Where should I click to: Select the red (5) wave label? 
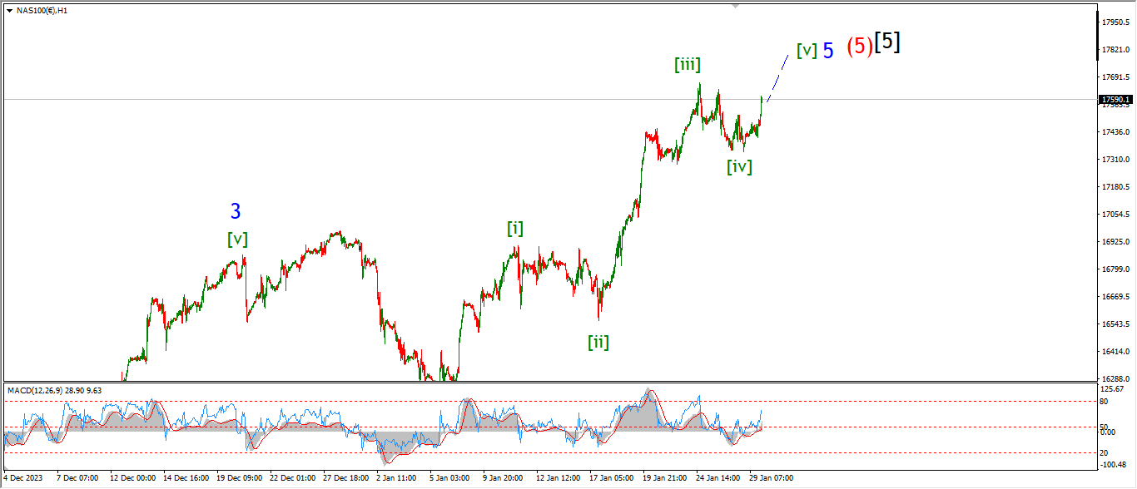pos(859,47)
